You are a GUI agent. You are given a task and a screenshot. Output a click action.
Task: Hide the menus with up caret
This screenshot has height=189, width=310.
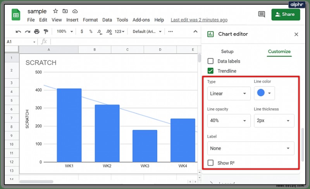tap(195, 31)
